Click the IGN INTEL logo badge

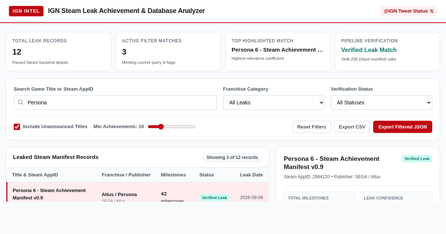click(x=26, y=11)
